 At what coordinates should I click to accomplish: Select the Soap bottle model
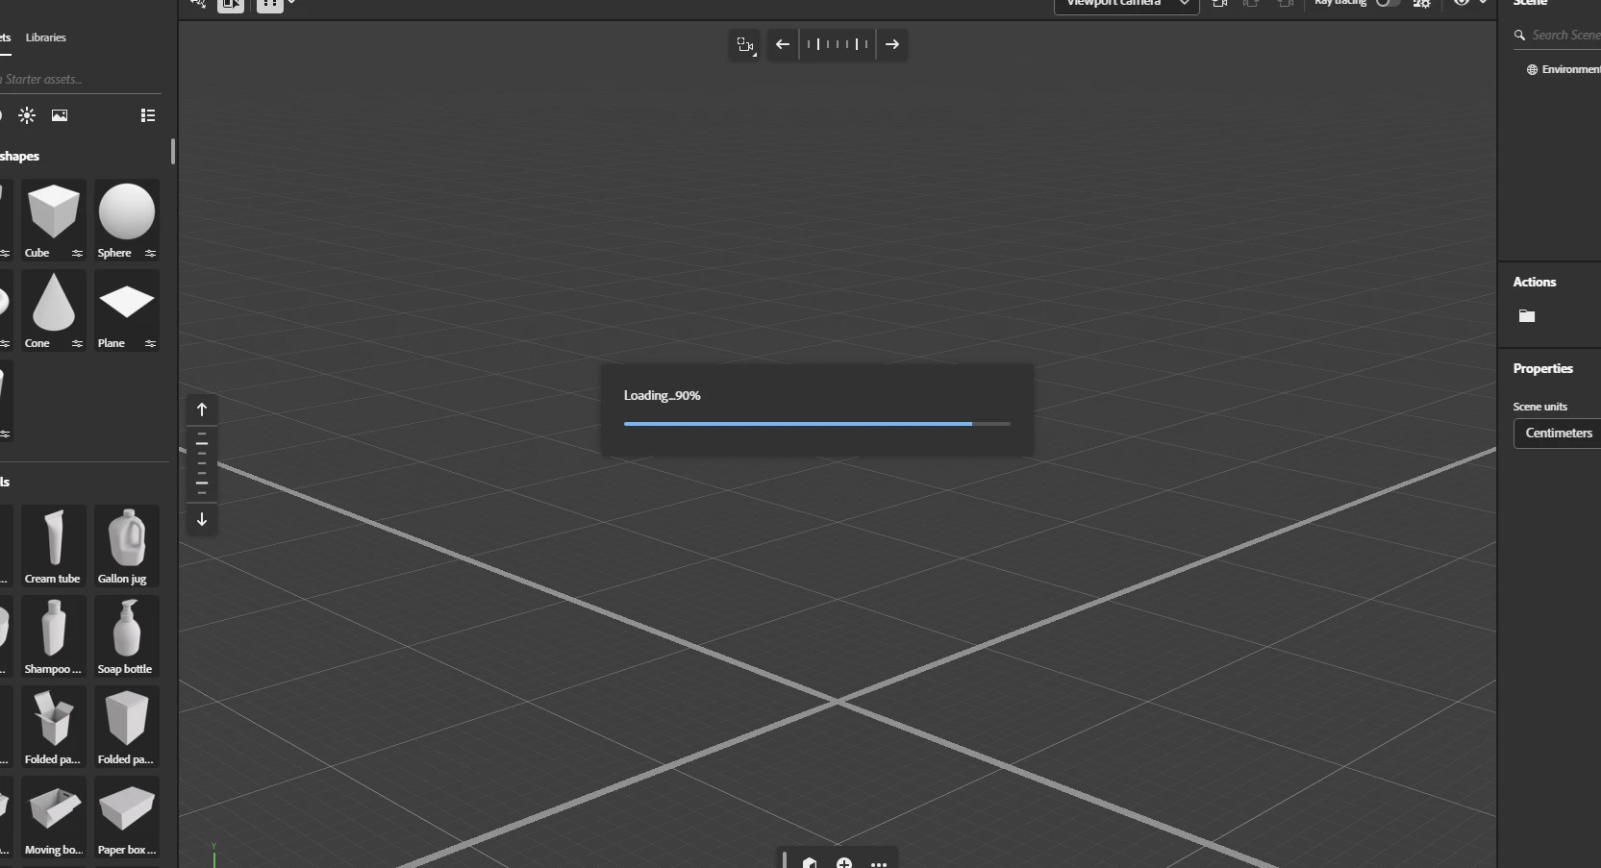coord(126,635)
